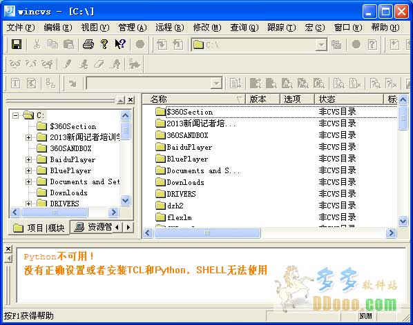Click the eraser icon in second toolbar
Image resolution: width=413 pixels, height=325 pixels.
coord(99,63)
